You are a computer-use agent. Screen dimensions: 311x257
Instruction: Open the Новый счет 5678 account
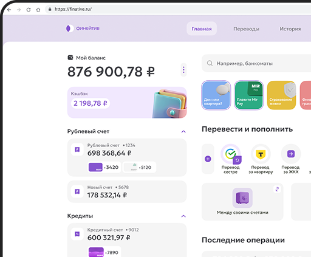[x=127, y=191]
